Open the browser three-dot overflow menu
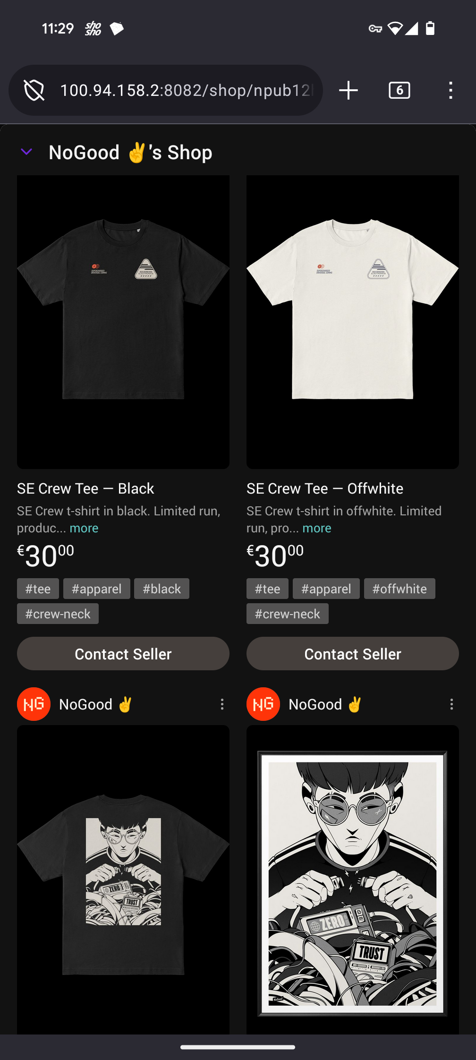 tap(451, 90)
